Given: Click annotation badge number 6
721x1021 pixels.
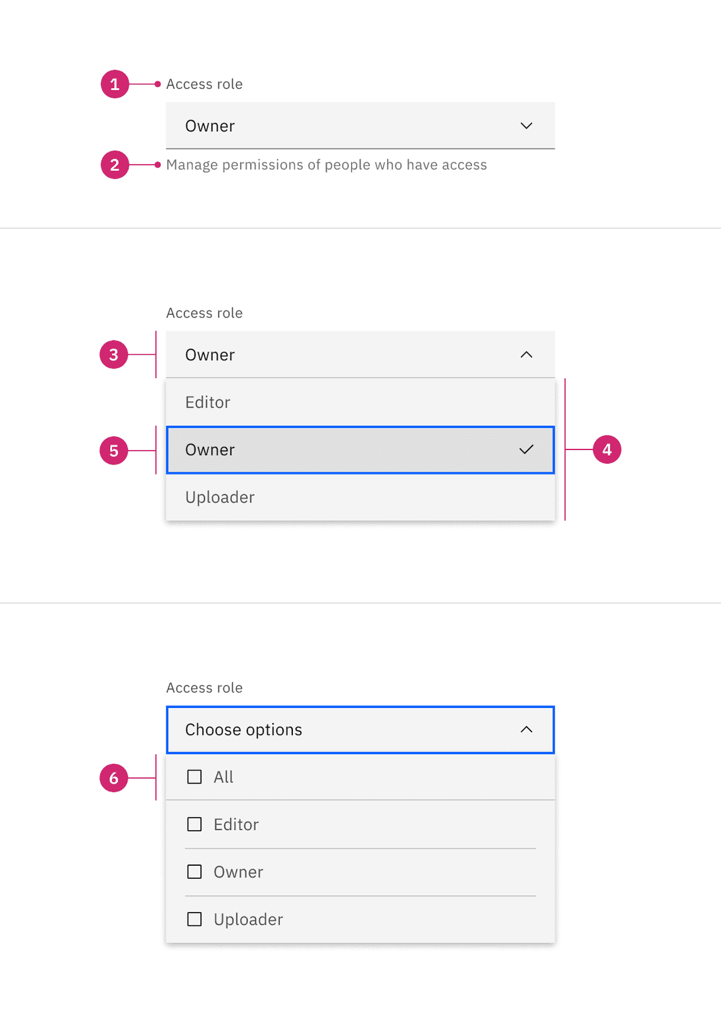Looking at the screenshot, I should coord(114,778).
